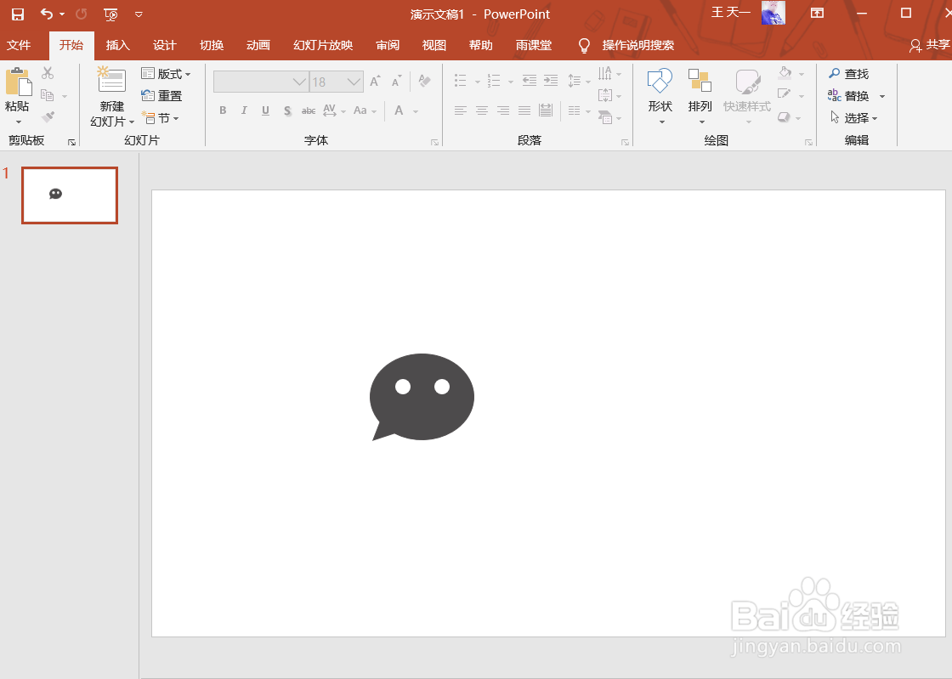Click the Align Text icon

[x=605, y=95]
